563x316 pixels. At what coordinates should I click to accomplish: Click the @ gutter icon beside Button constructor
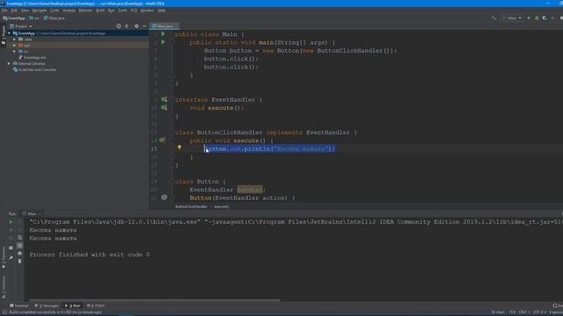[x=165, y=197]
